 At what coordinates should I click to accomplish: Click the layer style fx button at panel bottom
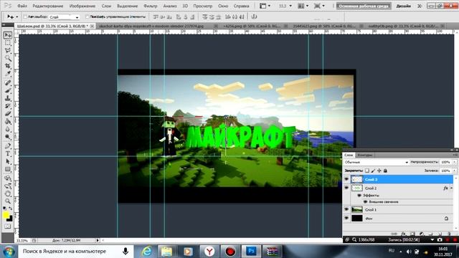pyautogui.click(x=403, y=234)
